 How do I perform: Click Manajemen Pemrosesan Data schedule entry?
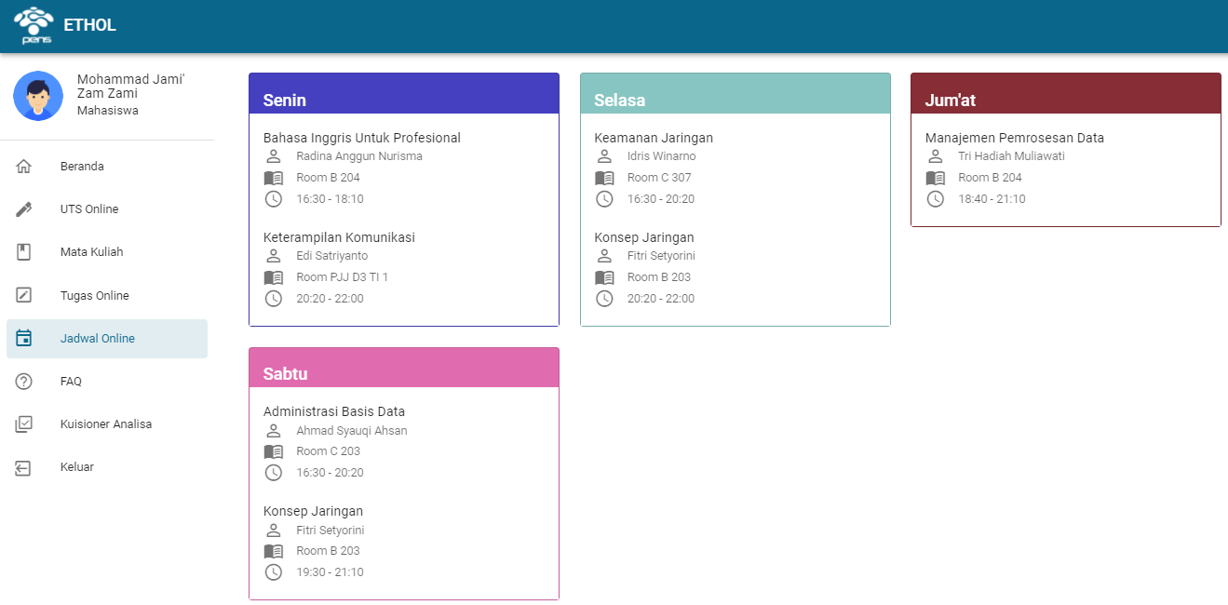(1014, 138)
